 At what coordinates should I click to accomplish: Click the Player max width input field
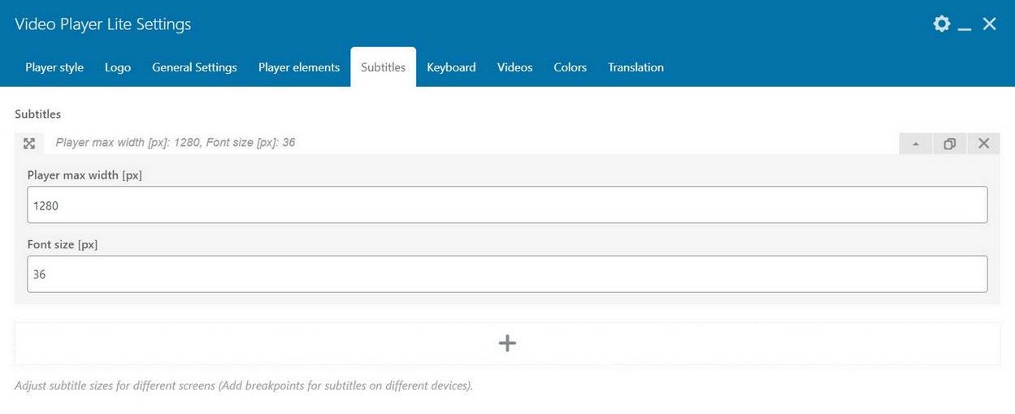click(x=507, y=205)
